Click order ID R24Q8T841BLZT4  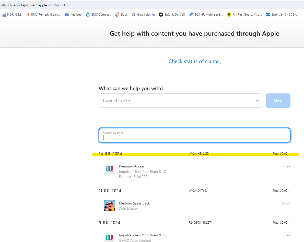tap(201, 223)
